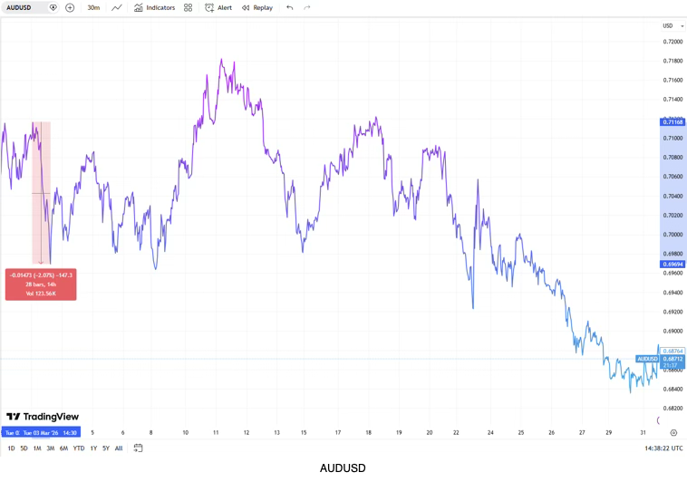Click the add symbol plus icon
This screenshot has width=687, height=482.
tap(70, 7)
